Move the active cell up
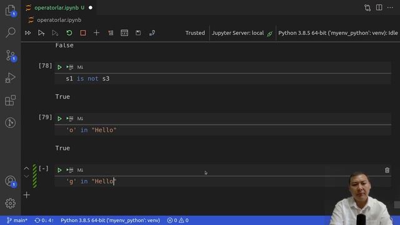This screenshot has height=225, width=400. (26, 168)
